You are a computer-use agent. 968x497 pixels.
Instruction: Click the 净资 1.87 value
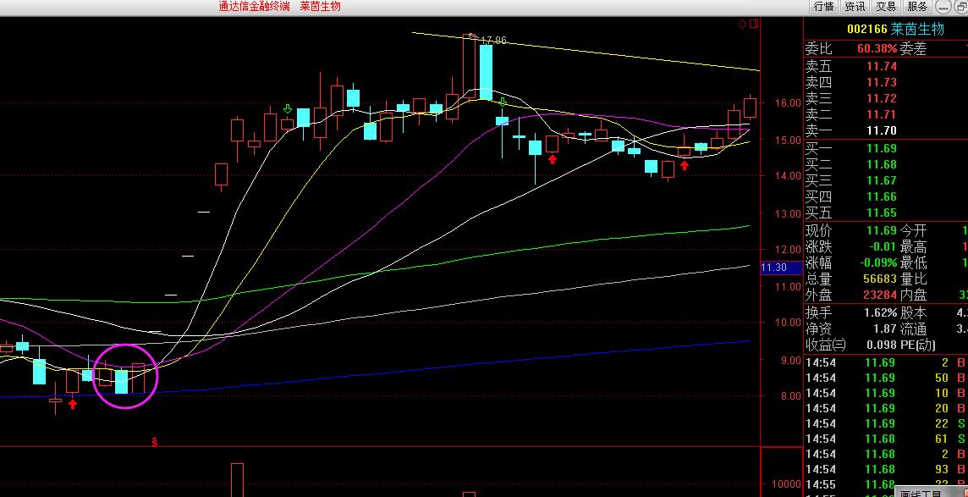coord(885,329)
